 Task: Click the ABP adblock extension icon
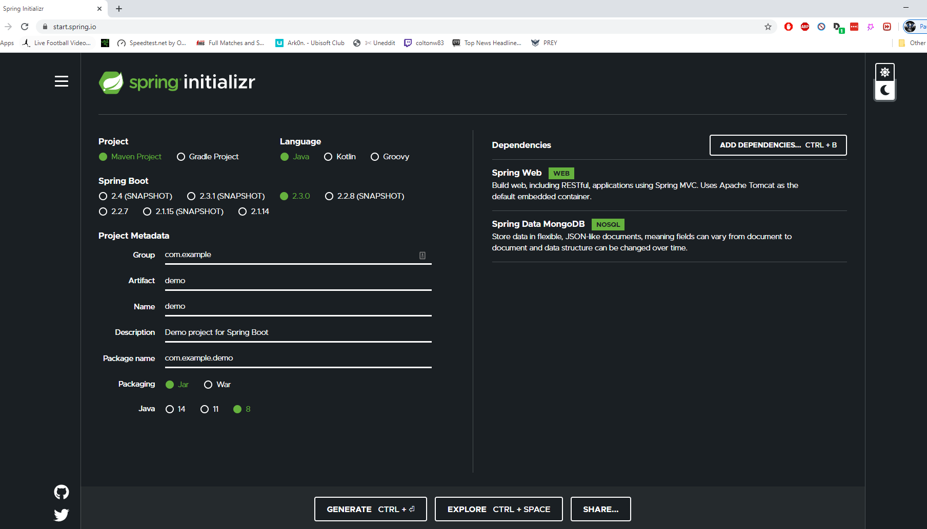tap(805, 27)
